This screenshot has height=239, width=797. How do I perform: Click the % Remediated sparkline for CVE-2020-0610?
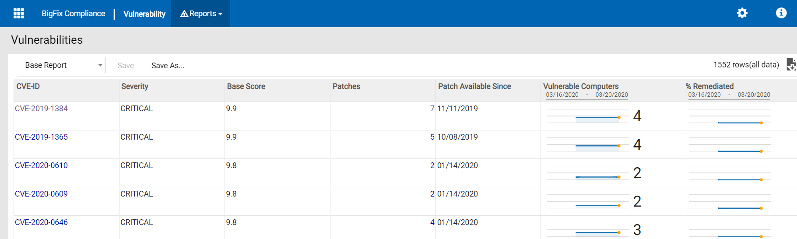730,174
